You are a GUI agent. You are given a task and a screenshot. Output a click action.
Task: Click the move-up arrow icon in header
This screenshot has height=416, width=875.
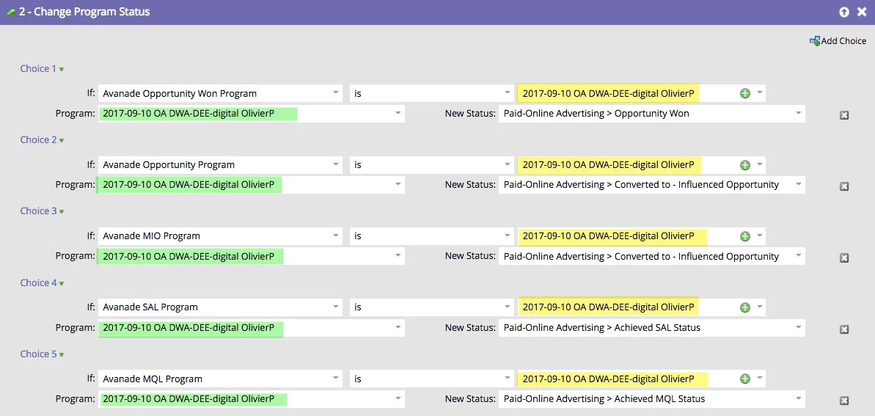pyautogui.click(x=844, y=12)
